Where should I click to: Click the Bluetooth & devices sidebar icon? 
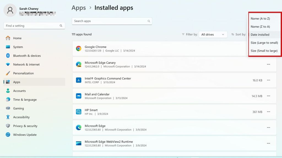coord(9,56)
